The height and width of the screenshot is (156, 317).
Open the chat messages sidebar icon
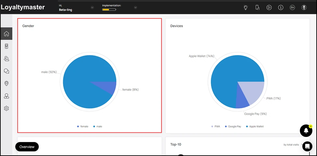[7, 71]
